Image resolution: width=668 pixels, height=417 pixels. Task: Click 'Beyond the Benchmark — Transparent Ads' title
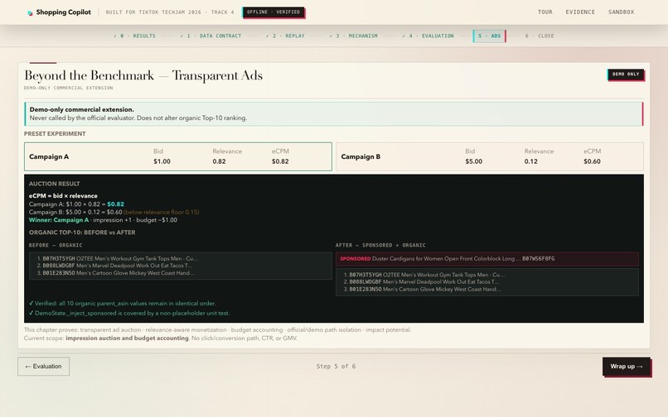point(143,75)
